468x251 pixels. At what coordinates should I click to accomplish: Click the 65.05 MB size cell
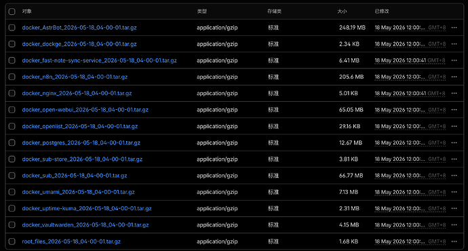[351, 109]
